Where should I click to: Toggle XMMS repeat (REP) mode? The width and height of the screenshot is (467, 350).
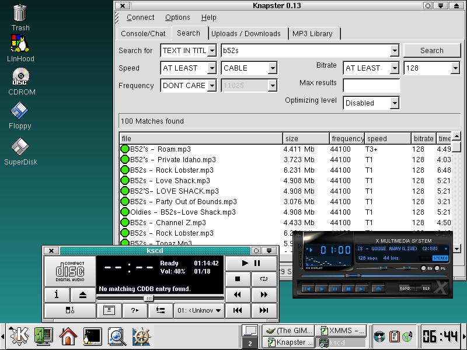pos(426,288)
